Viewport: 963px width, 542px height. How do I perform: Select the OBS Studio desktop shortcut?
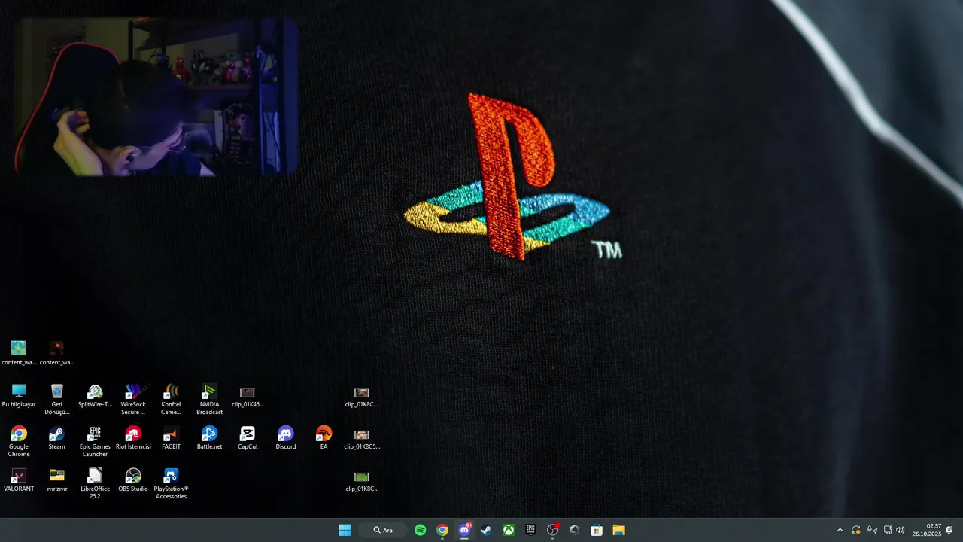pos(133,480)
